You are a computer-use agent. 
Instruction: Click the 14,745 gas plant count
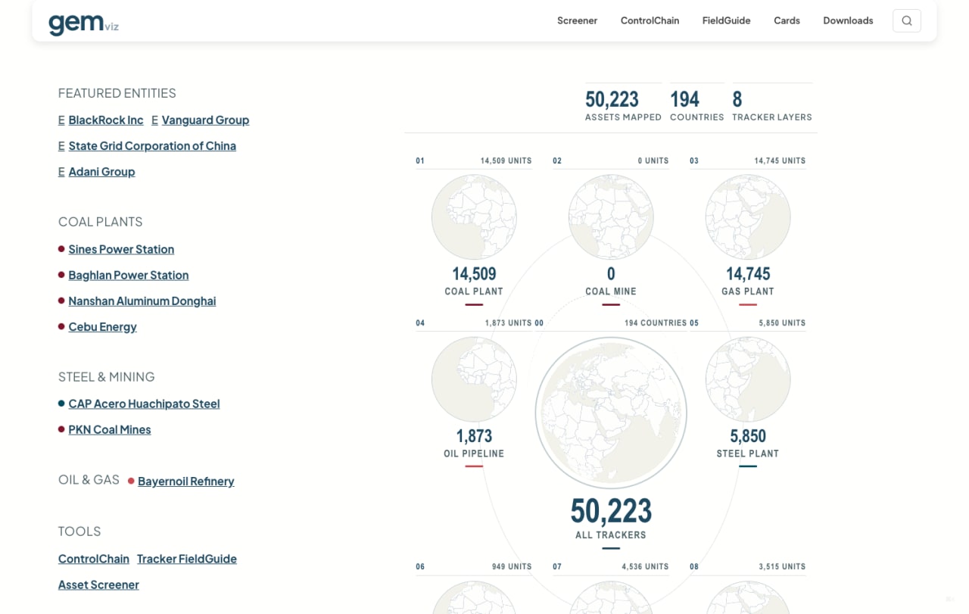tap(748, 274)
